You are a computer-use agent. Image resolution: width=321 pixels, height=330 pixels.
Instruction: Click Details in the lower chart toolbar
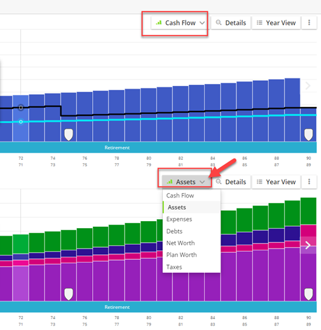[x=231, y=182]
